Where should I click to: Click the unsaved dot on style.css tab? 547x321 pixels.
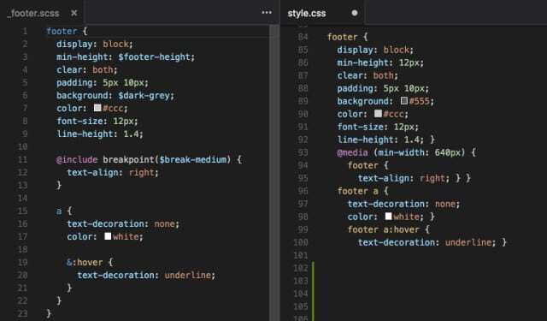pyautogui.click(x=355, y=13)
